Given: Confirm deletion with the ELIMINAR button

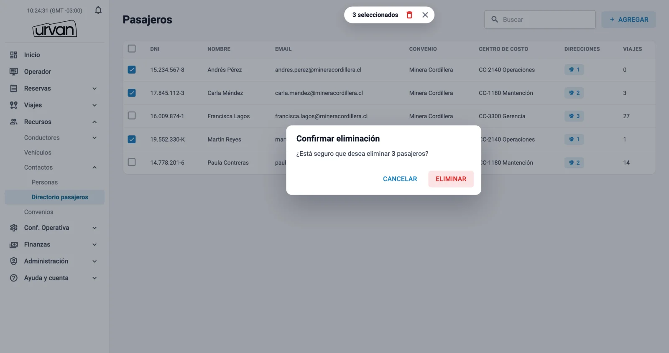Looking at the screenshot, I should pos(451,179).
